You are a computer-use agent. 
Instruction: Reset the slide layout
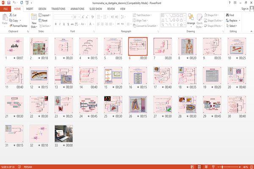pyautogui.click(x=43, y=20)
